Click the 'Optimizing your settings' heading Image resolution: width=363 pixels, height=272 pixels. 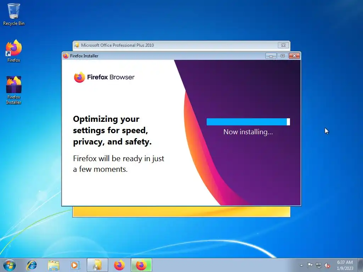[112, 130]
